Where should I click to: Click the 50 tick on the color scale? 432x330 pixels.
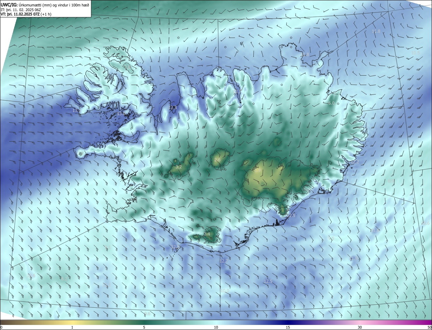429,327
